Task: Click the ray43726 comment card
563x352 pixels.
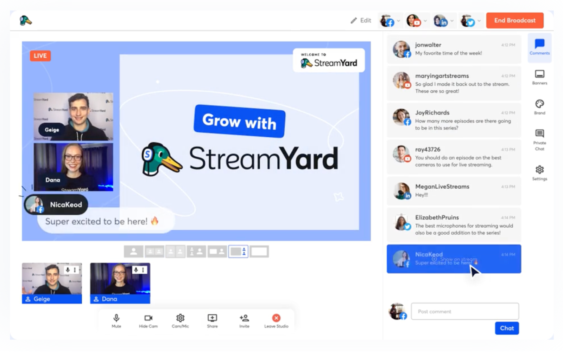Action: click(454, 157)
